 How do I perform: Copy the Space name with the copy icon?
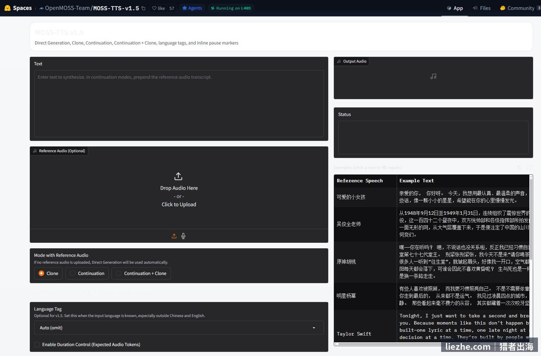(x=143, y=8)
